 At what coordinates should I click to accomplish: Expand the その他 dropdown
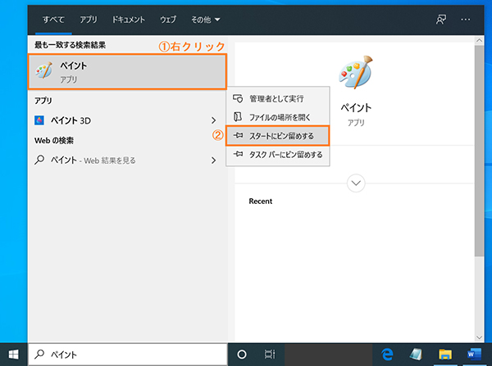point(206,20)
